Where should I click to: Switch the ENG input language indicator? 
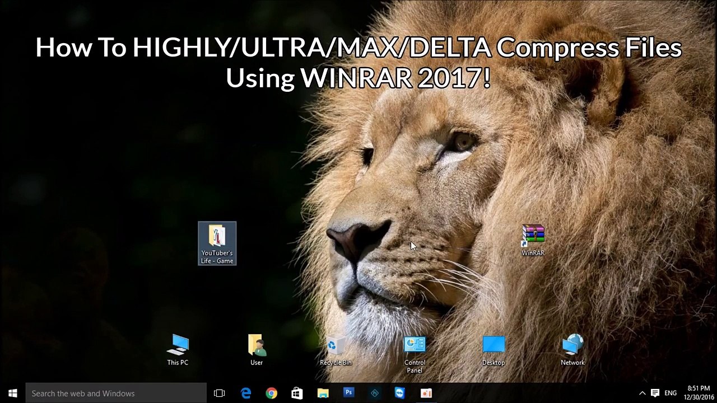click(x=671, y=393)
